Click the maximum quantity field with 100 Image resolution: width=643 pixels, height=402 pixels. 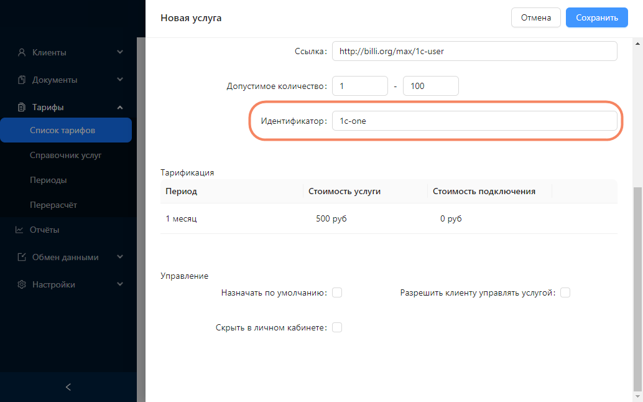[430, 86]
